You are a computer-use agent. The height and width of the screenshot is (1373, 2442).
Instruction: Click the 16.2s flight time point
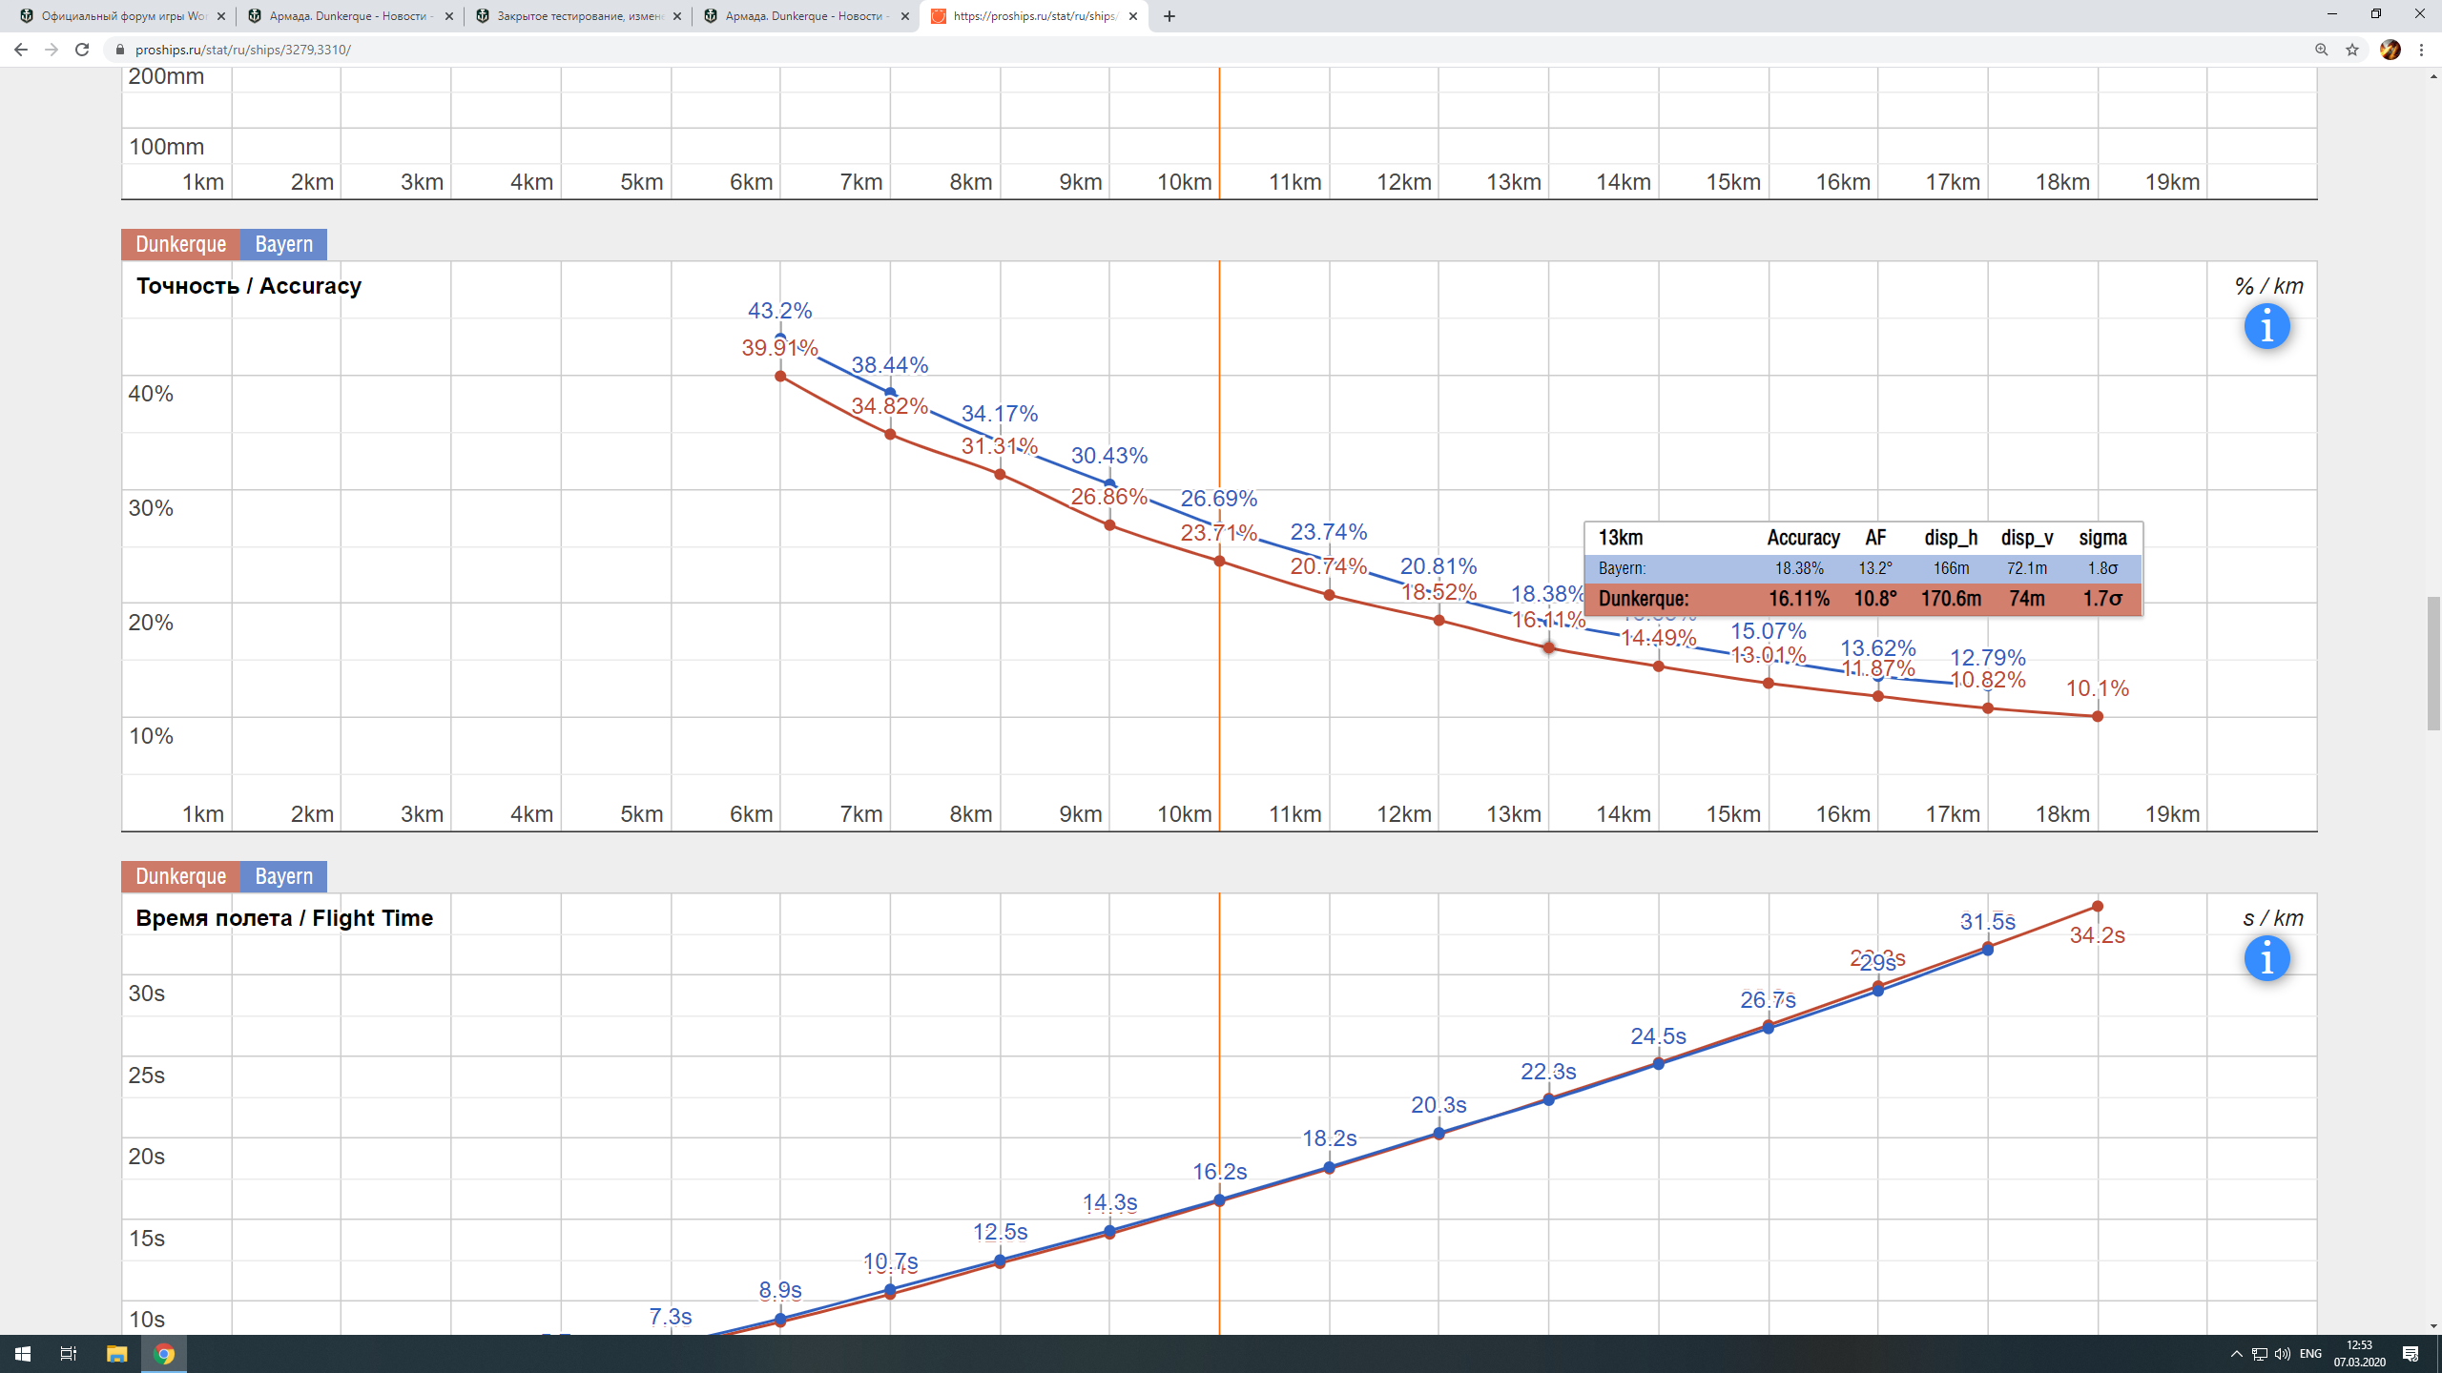click(x=1219, y=1200)
